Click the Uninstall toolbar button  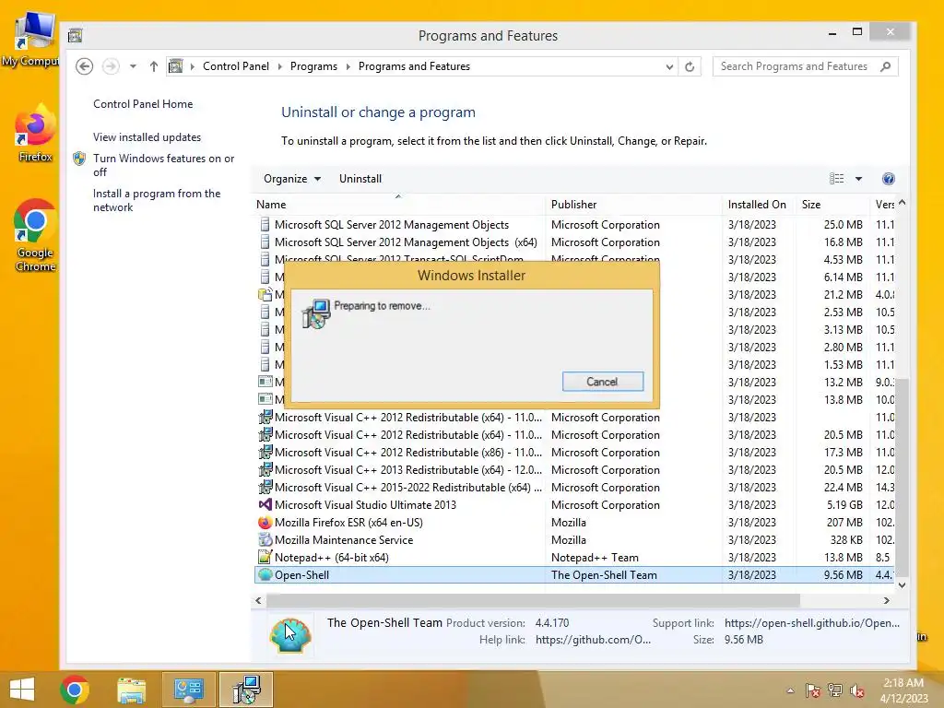[360, 179]
